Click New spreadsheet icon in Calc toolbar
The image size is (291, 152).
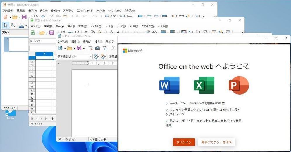coord(33,33)
